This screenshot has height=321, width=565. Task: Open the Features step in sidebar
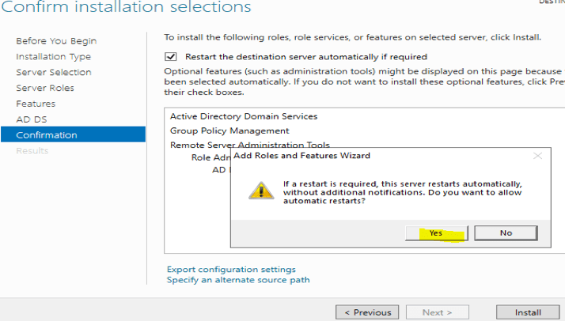36,104
